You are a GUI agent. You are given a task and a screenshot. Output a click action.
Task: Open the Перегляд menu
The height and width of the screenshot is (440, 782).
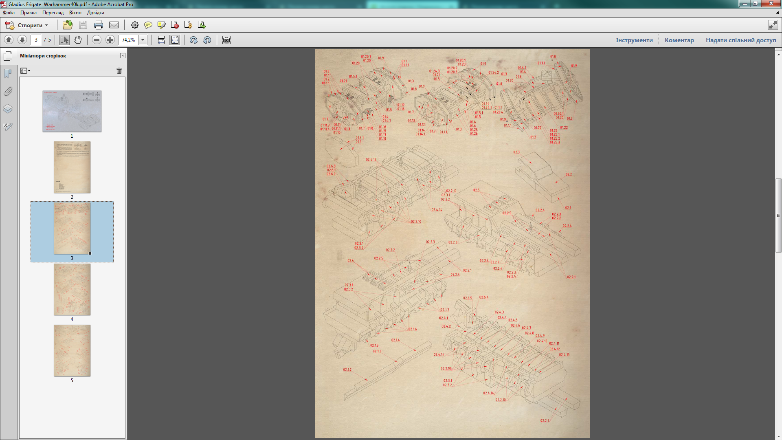click(53, 13)
